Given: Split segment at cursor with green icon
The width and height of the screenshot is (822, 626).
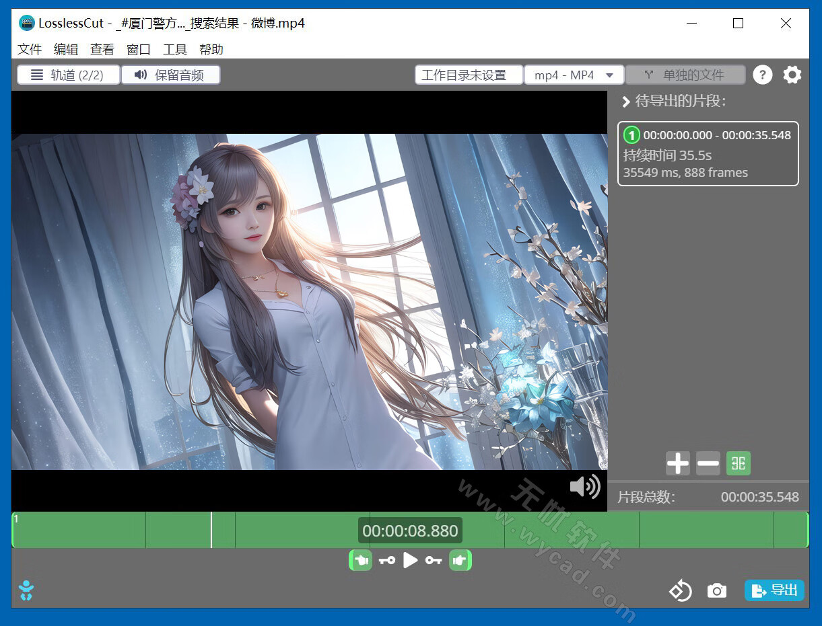Looking at the screenshot, I should point(739,463).
